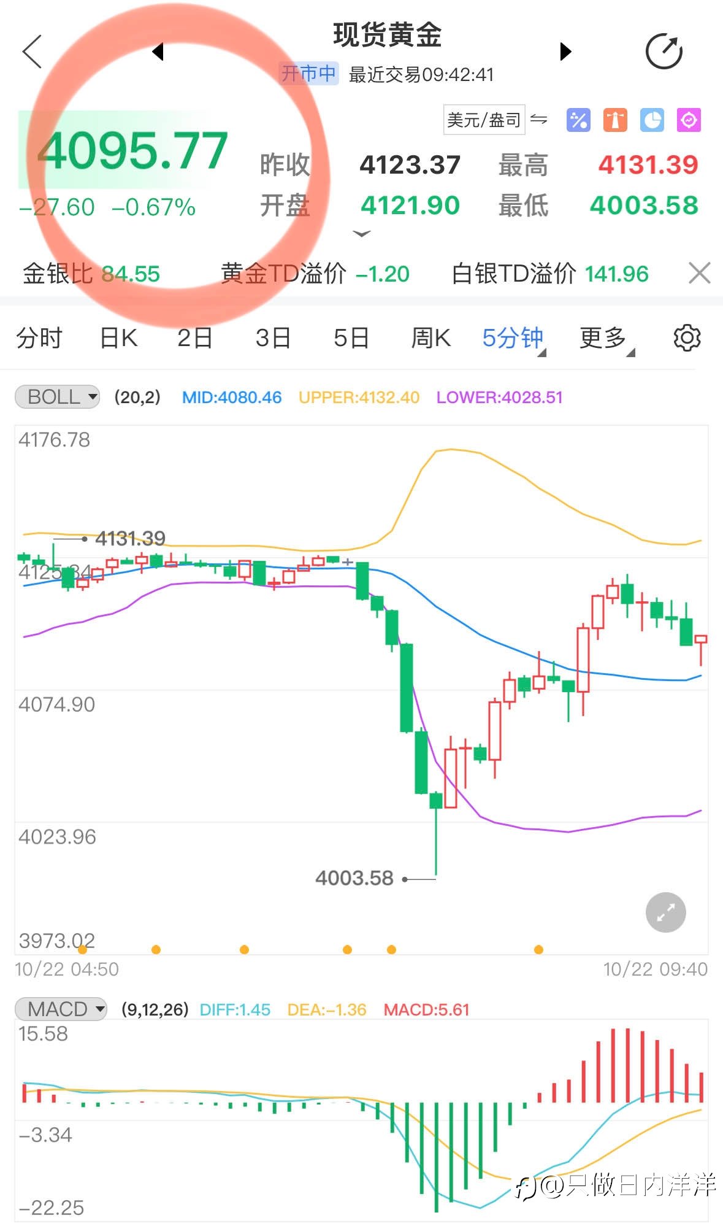723x1226 pixels.
Task: Toggle the 美元/盎司 unit switch
Action: (x=495, y=120)
